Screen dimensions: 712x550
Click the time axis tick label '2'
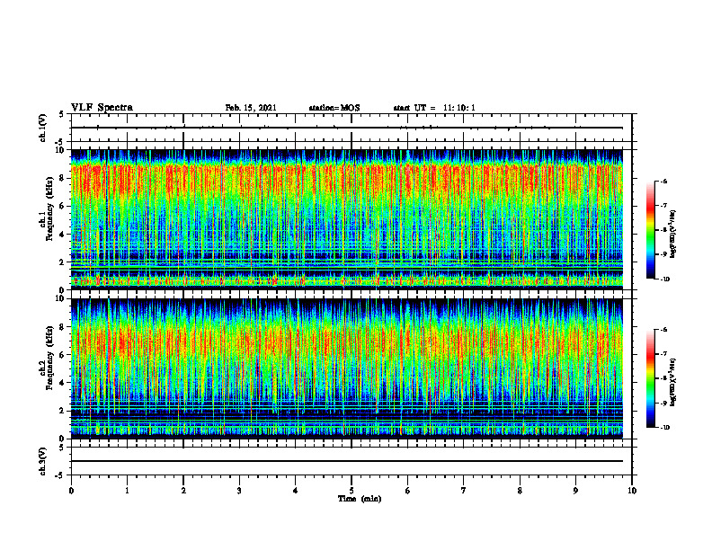[x=183, y=491]
